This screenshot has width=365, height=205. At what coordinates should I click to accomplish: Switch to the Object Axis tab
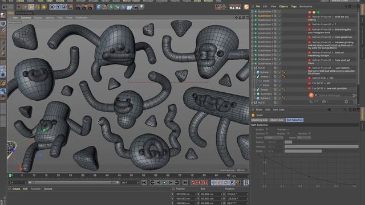pos(277,120)
